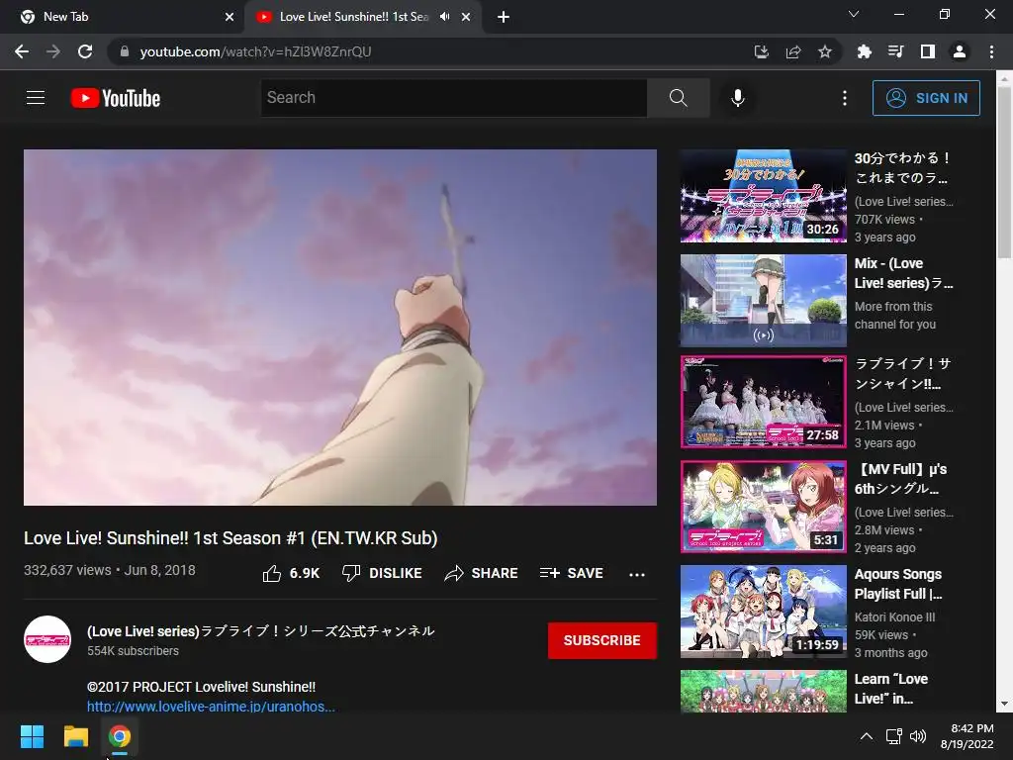Open media controls icon in toolbar
The width and height of the screenshot is (1013, 760).
coord(895,51)
